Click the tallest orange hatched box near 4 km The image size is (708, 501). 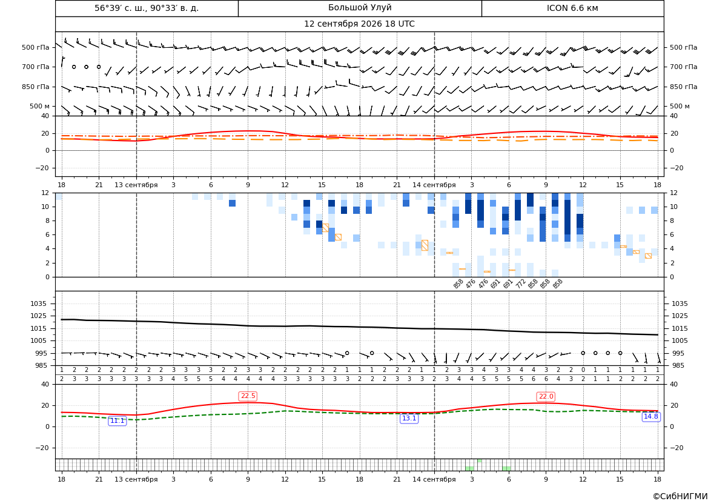click(425, 245)
